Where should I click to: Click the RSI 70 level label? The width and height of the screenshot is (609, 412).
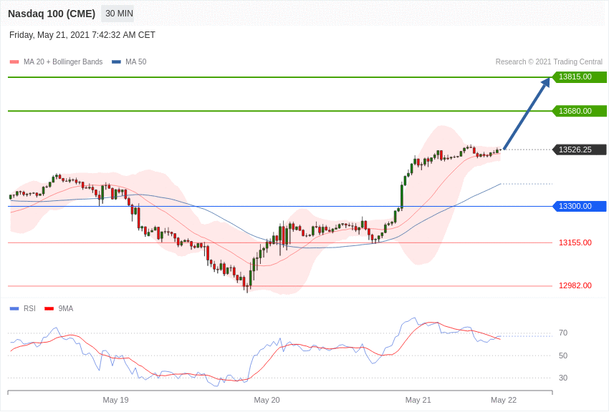(563, 333)
